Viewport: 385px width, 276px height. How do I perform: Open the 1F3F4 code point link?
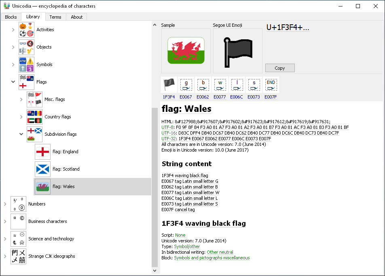tap(169, 97)
